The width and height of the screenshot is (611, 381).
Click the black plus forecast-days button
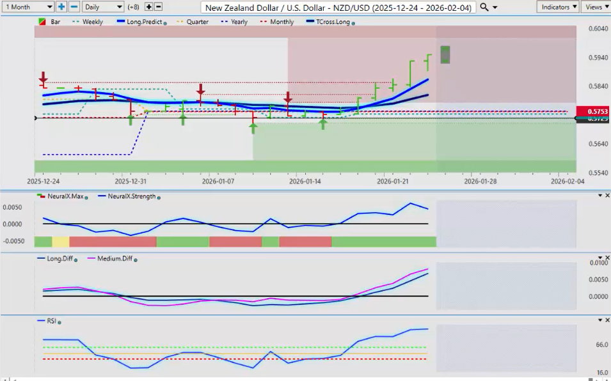(x=149, y=6)
